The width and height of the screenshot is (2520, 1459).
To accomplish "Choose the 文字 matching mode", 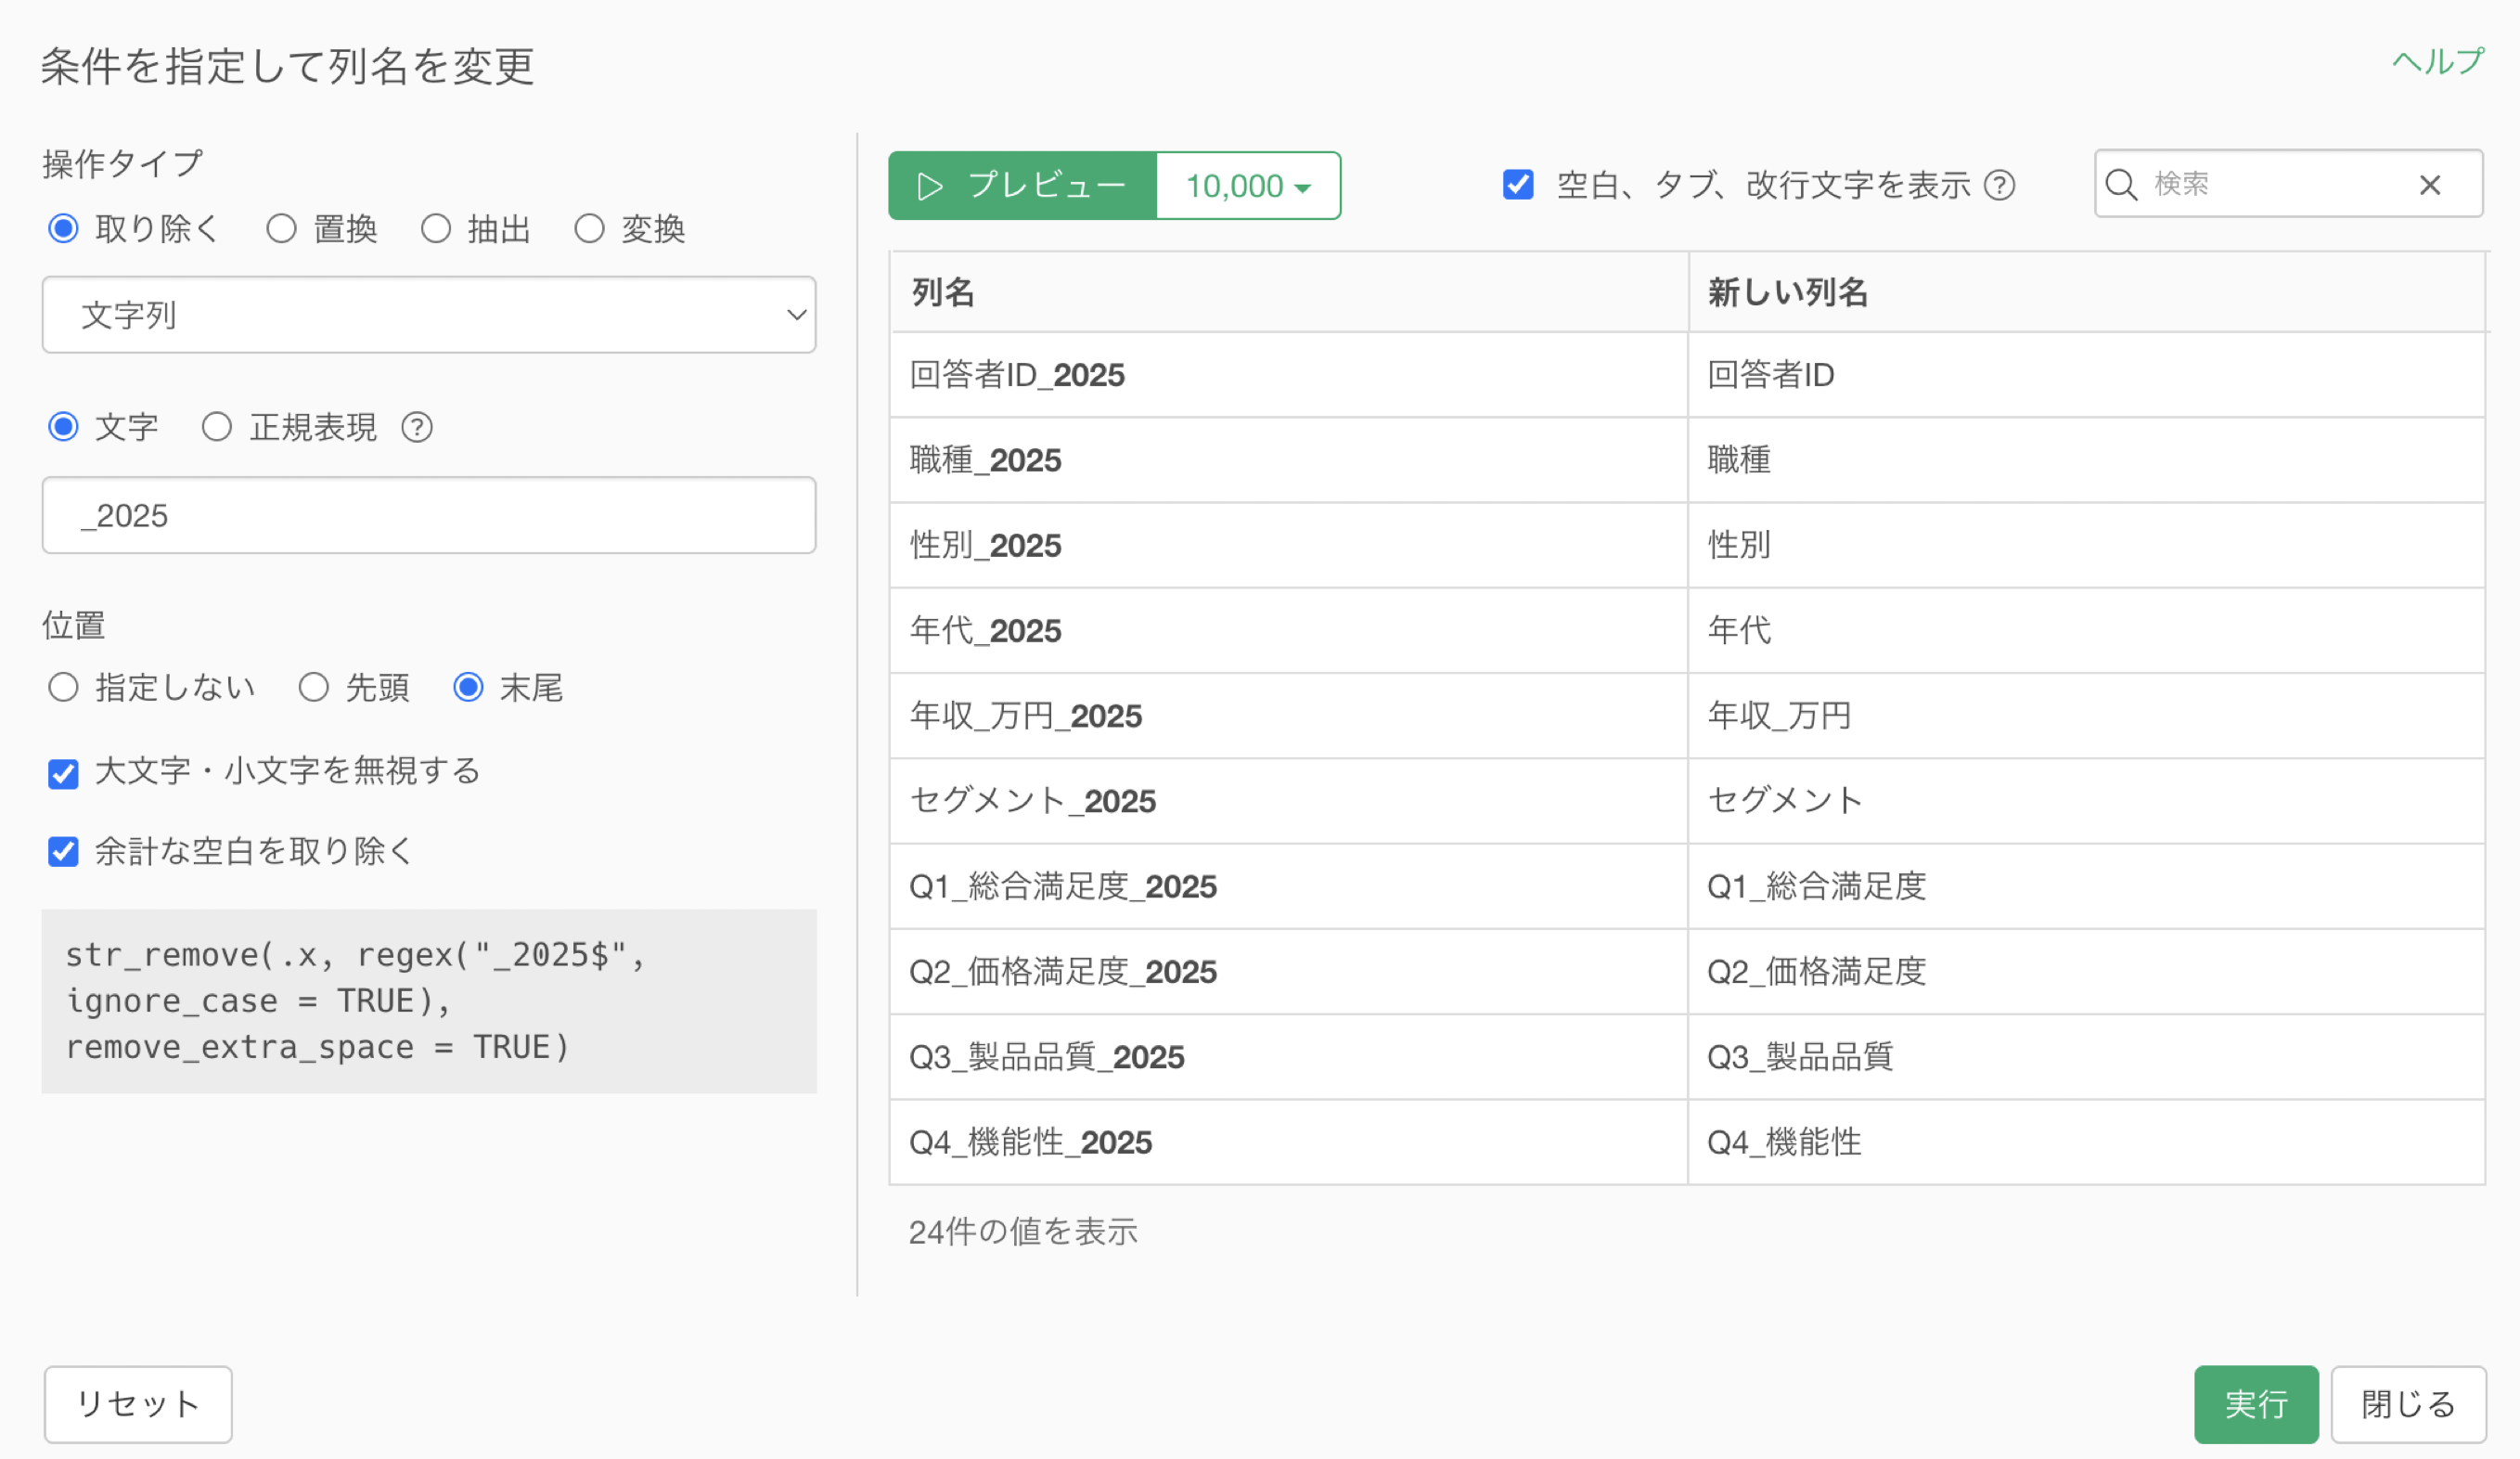I will tap(63, 427).
